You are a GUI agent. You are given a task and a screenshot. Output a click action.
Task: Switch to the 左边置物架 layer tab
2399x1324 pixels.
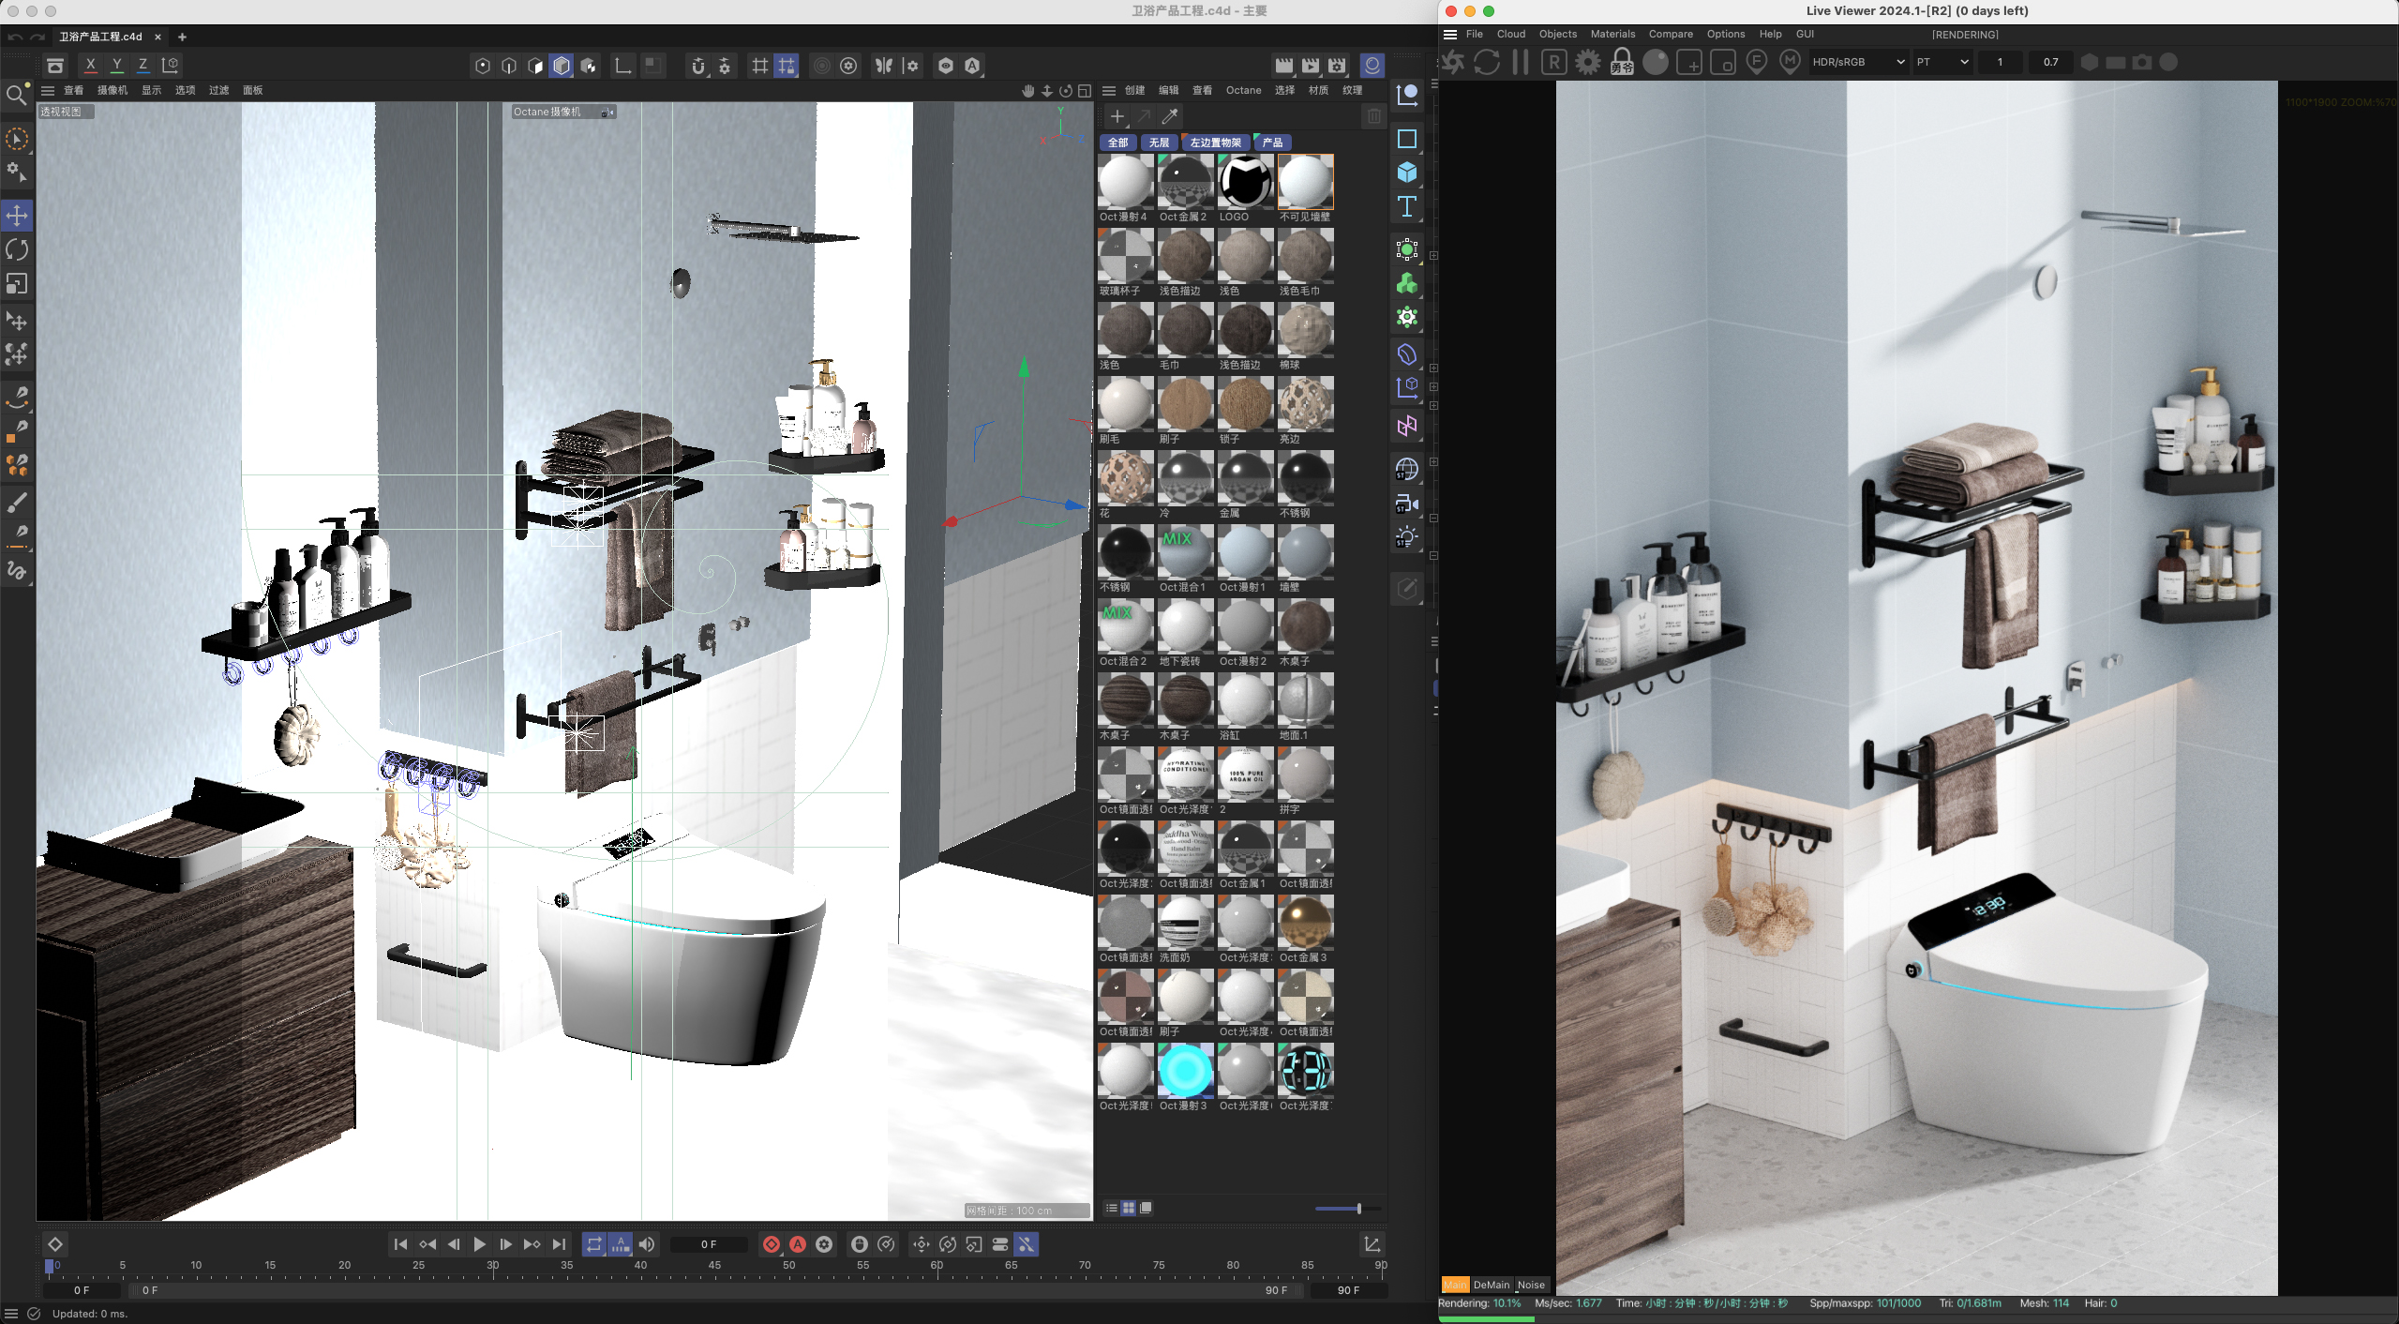(x=1216, y=143)
